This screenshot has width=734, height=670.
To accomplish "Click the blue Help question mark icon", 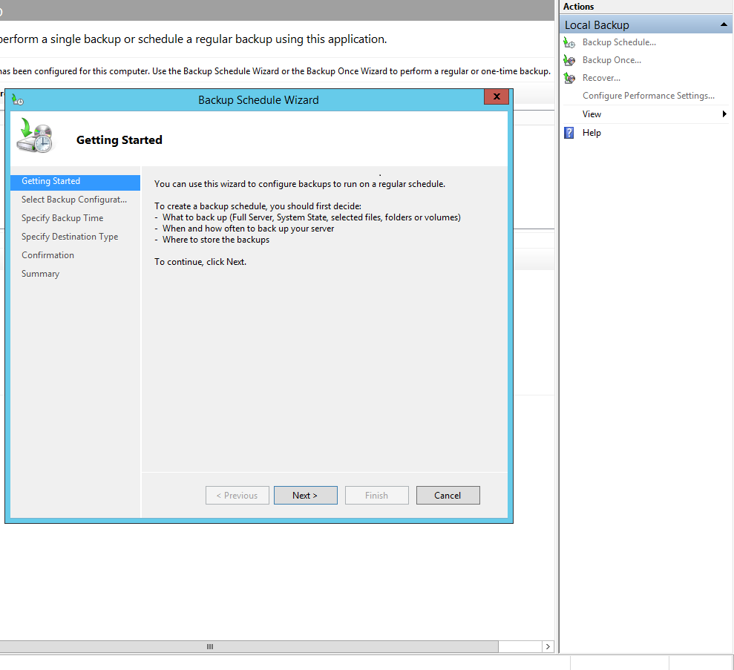I will point(568,133).
